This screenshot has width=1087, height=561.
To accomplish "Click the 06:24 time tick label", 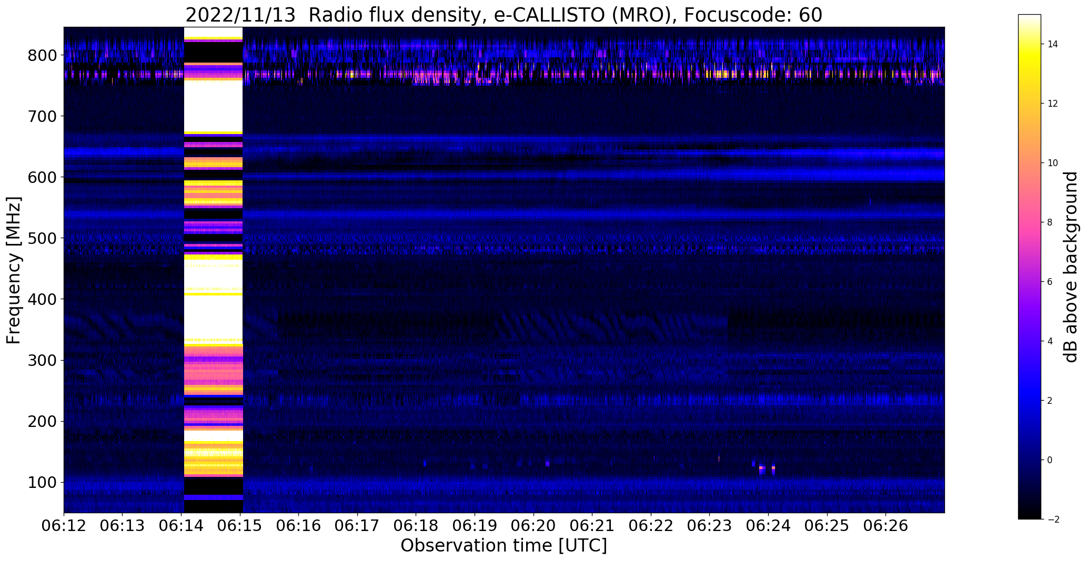I will (769, 525).
